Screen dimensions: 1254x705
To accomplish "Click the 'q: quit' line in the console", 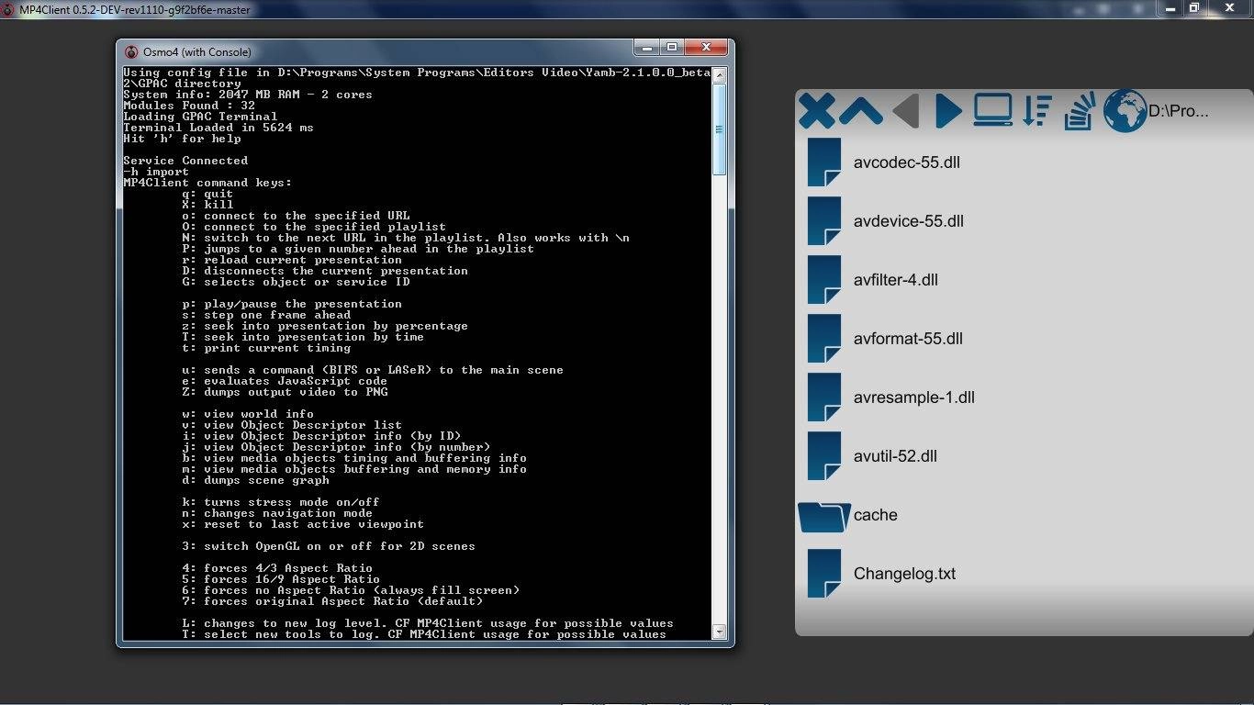I will [x=207, y=194].
